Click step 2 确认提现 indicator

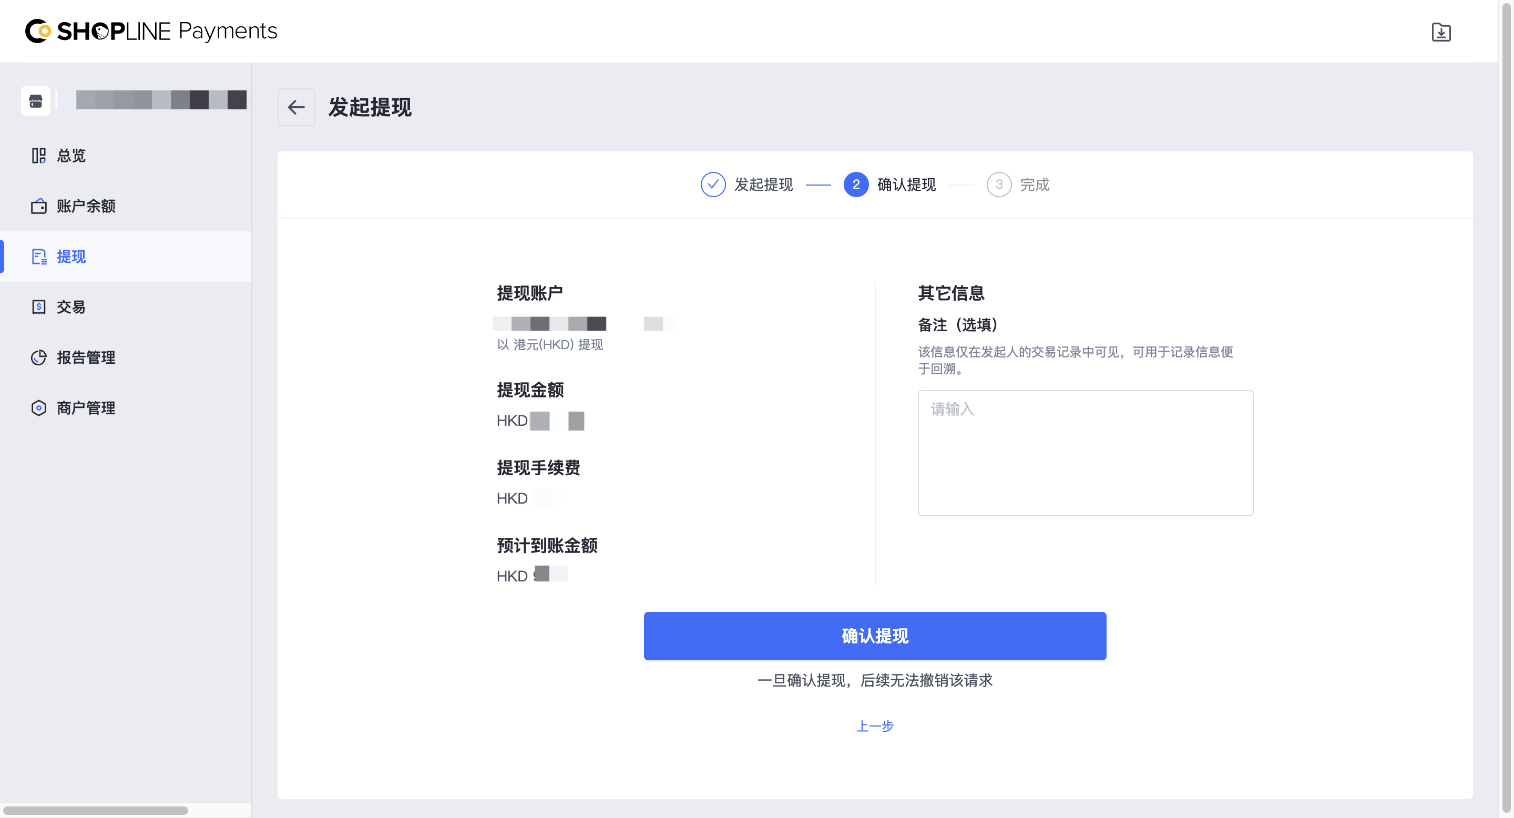pyautogui.click(x=856, y=185)
